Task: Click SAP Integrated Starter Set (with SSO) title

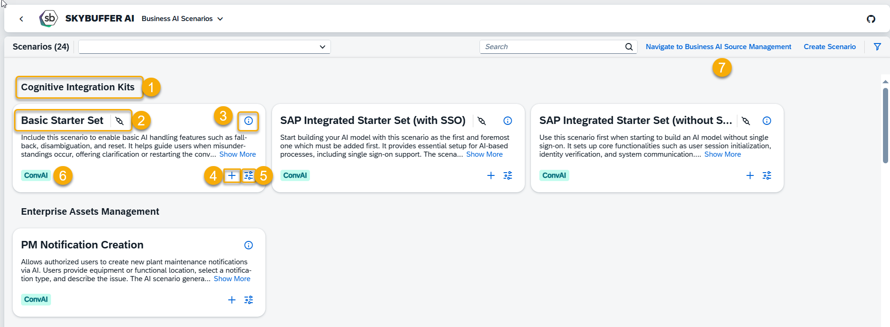Action: (x=373, y=121)
